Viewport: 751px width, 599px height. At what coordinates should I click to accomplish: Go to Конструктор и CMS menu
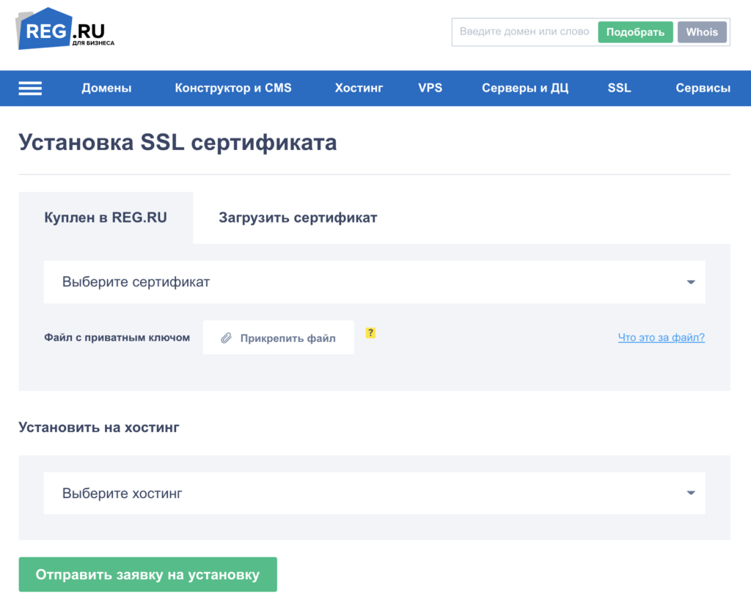[x=232, y=89]
